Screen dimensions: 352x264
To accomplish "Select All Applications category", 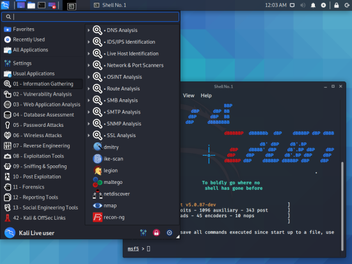I will coord(42,50).
